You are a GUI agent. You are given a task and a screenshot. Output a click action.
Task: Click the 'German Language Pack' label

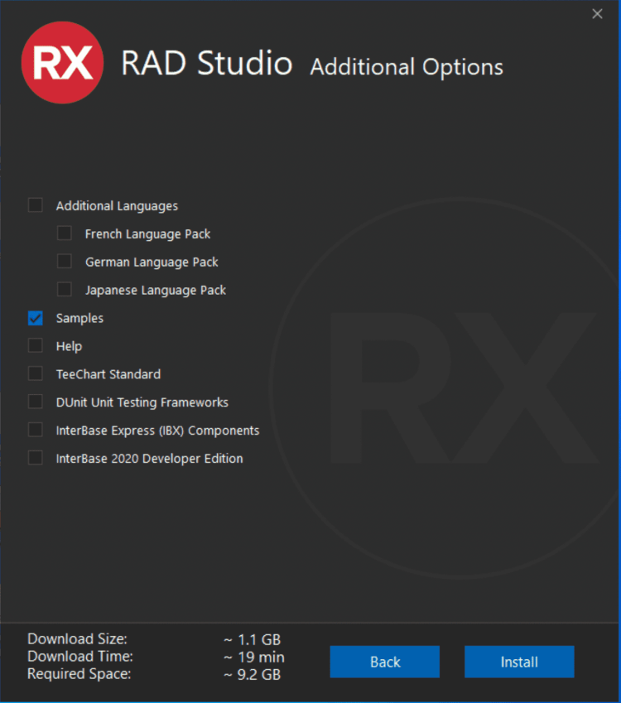[x=152, y=262]
